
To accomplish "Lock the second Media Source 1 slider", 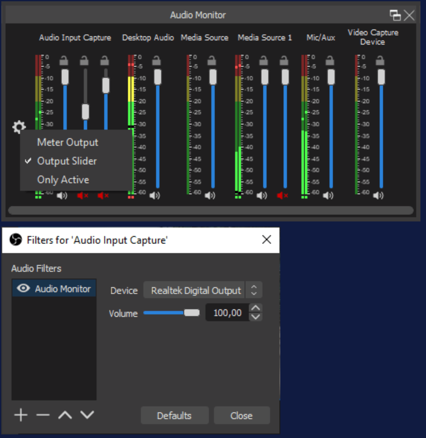I will (x=284, y=61).
